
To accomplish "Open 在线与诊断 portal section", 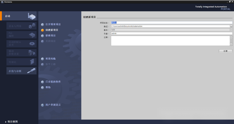I will (x=22, y=71).
